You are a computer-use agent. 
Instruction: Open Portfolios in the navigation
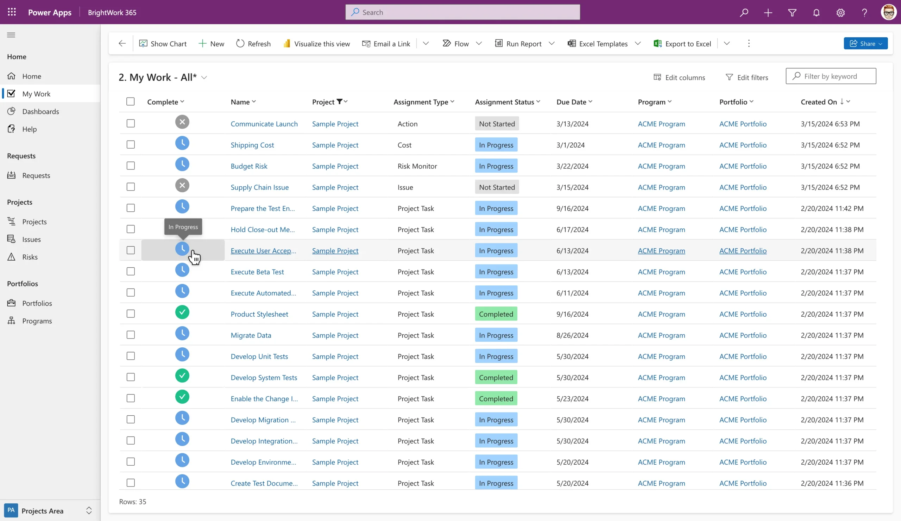[37, 303]
